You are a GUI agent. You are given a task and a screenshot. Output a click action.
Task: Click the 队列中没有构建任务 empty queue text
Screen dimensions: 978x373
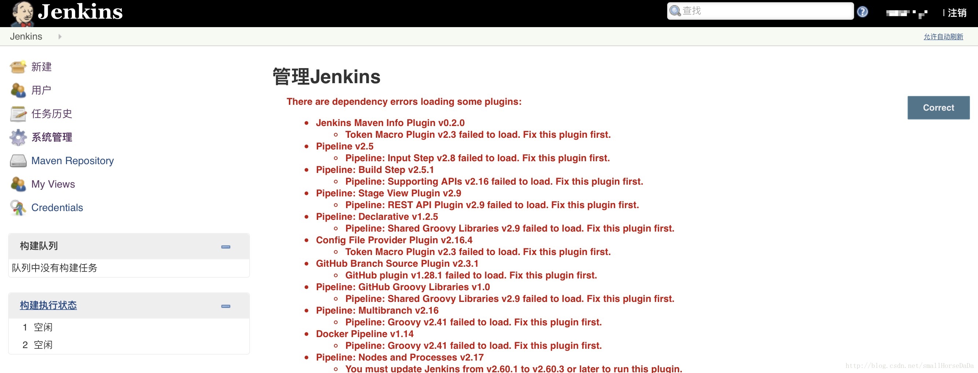pos(54,268)
